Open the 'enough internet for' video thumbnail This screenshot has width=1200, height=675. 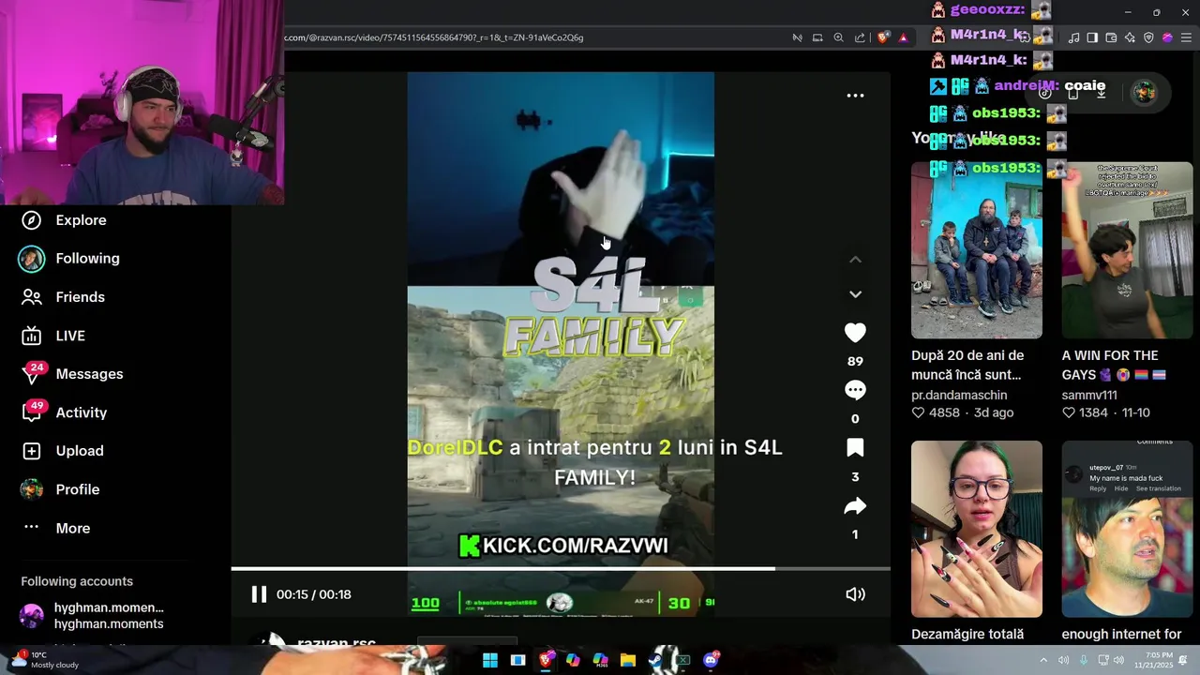[1127, 529]
